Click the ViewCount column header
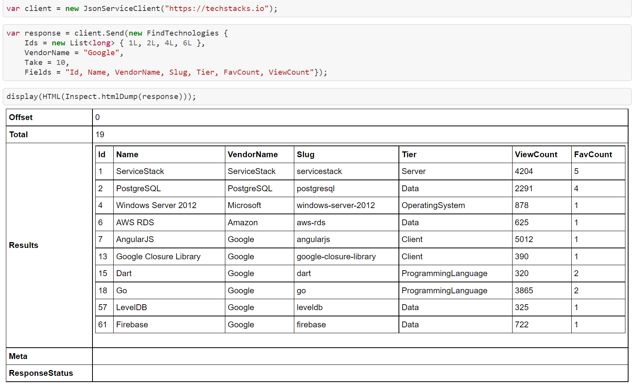Viewport: 634px width, 386px height. pyautogui.click(x=542, y=154)
